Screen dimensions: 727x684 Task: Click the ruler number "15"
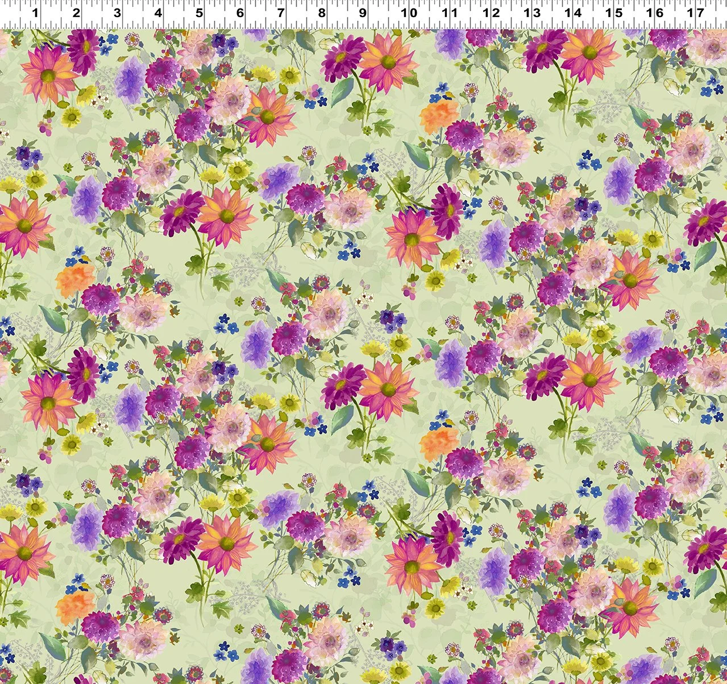[614, 13]
